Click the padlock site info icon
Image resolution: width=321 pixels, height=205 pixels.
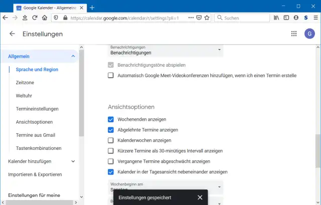point(65,18)
